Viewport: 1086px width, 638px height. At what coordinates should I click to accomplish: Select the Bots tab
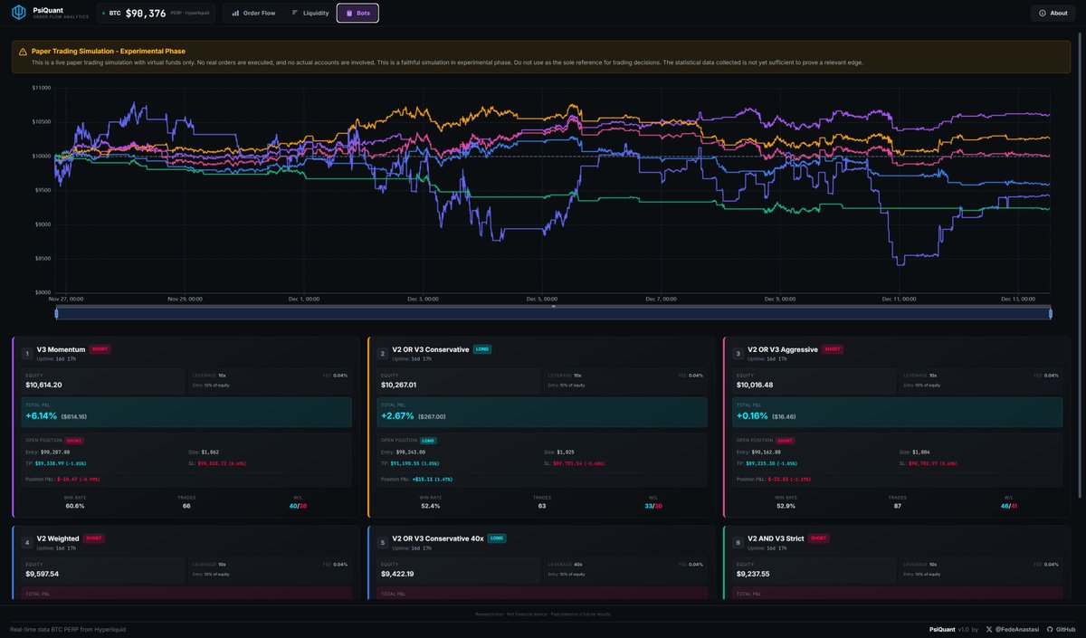pos(357,13)
